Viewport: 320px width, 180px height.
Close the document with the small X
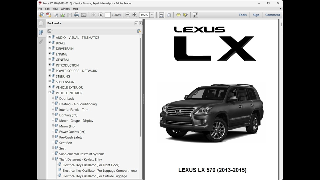coord(280,9)
